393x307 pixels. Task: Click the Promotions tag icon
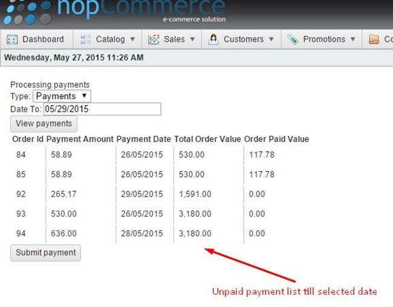293,39
